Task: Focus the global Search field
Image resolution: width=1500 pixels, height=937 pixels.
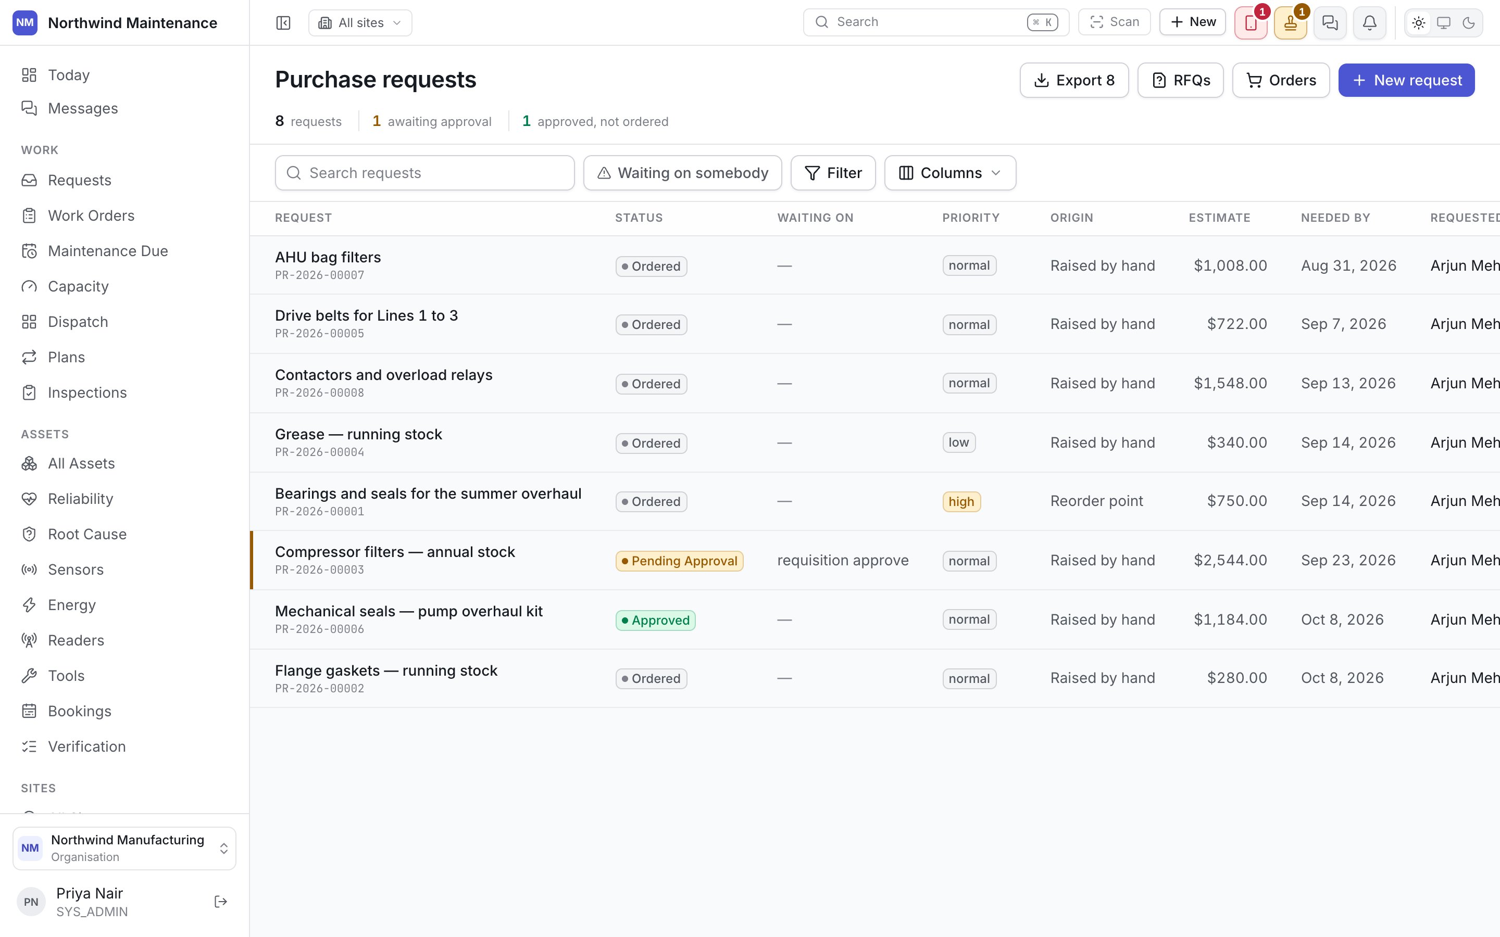Action: point(936,22)
